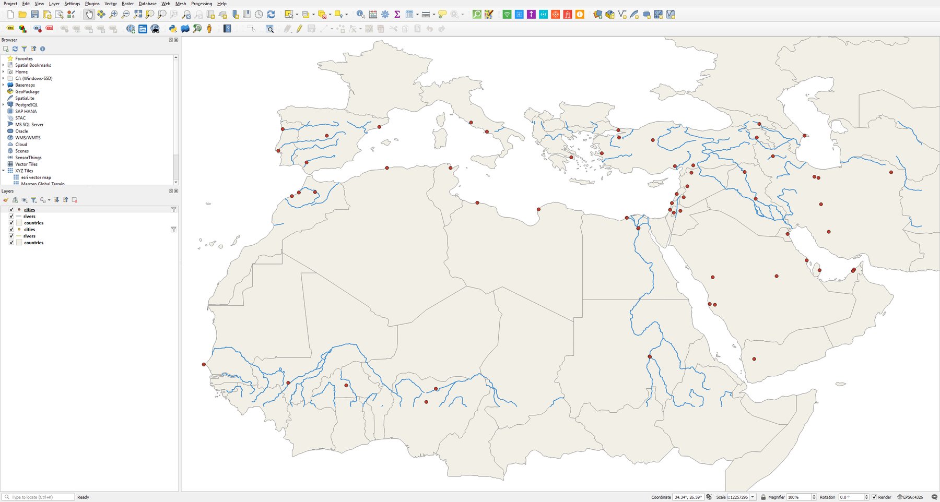Expand the PostgreSQL node in Browser
940x502 pixels.
click(3, 105)
